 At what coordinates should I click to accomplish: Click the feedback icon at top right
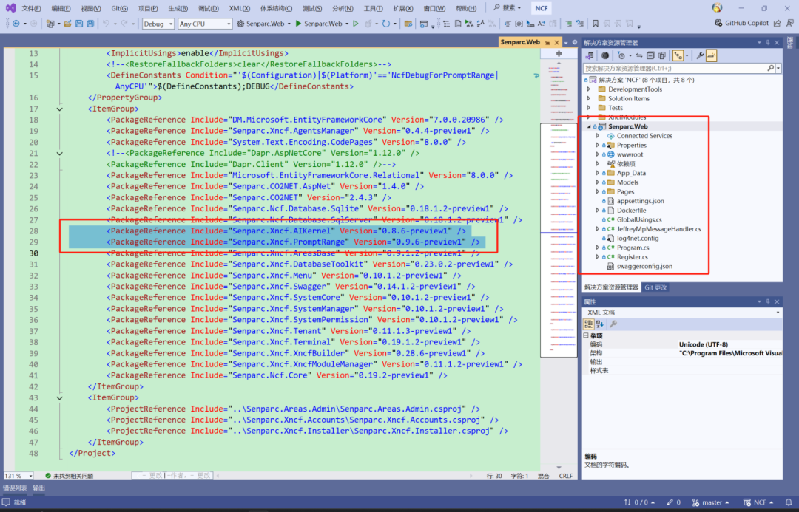[790, 24]
